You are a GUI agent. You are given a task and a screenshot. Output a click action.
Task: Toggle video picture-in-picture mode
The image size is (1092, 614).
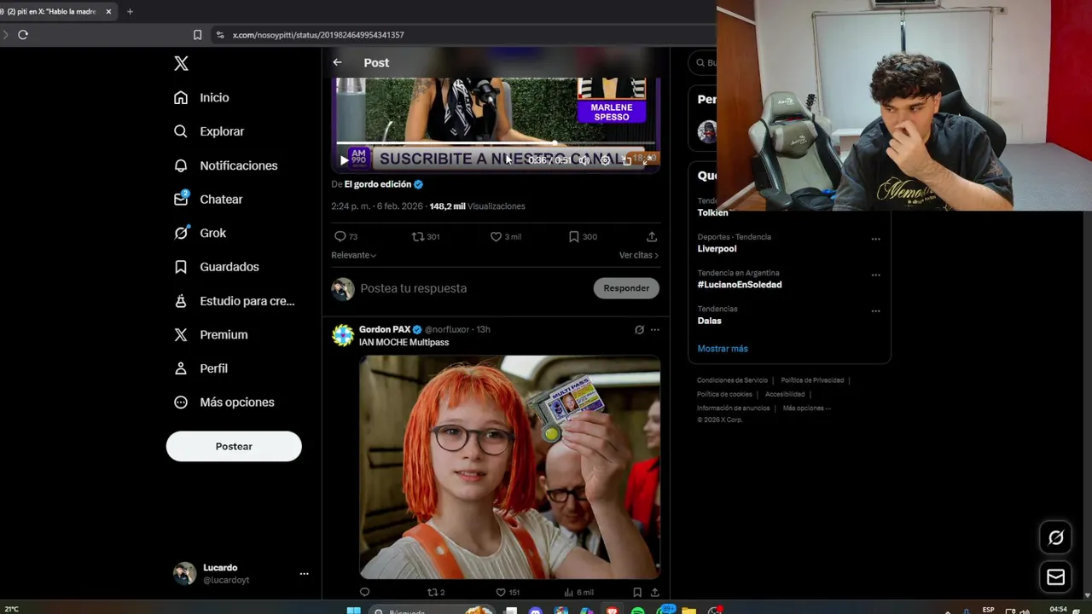[627, 160]
